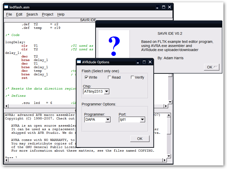The width and height of the screenshot is (227, 169).
Task: Click the output pane scroll-up arrow
Action: pyautogui.click(x=169, y=115)
